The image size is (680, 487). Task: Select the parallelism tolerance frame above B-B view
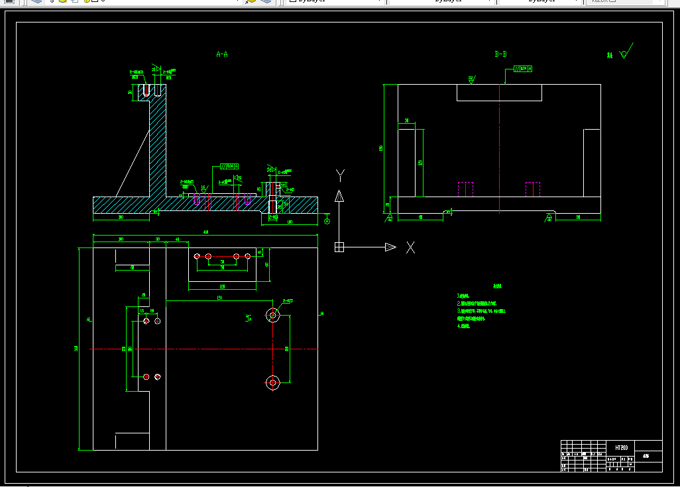click(522, 69)
